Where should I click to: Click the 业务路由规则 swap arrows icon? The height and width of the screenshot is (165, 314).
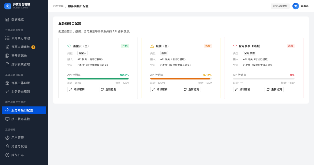pyautogui.click(x=7, y=92)
